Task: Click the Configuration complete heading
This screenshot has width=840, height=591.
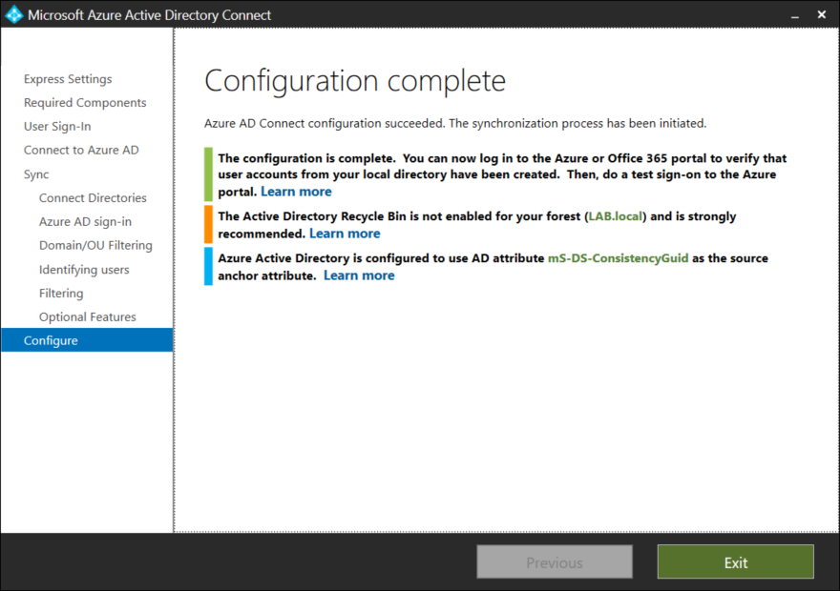Action: point(355,81)
